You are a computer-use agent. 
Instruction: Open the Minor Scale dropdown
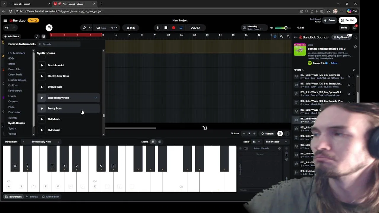276,142
